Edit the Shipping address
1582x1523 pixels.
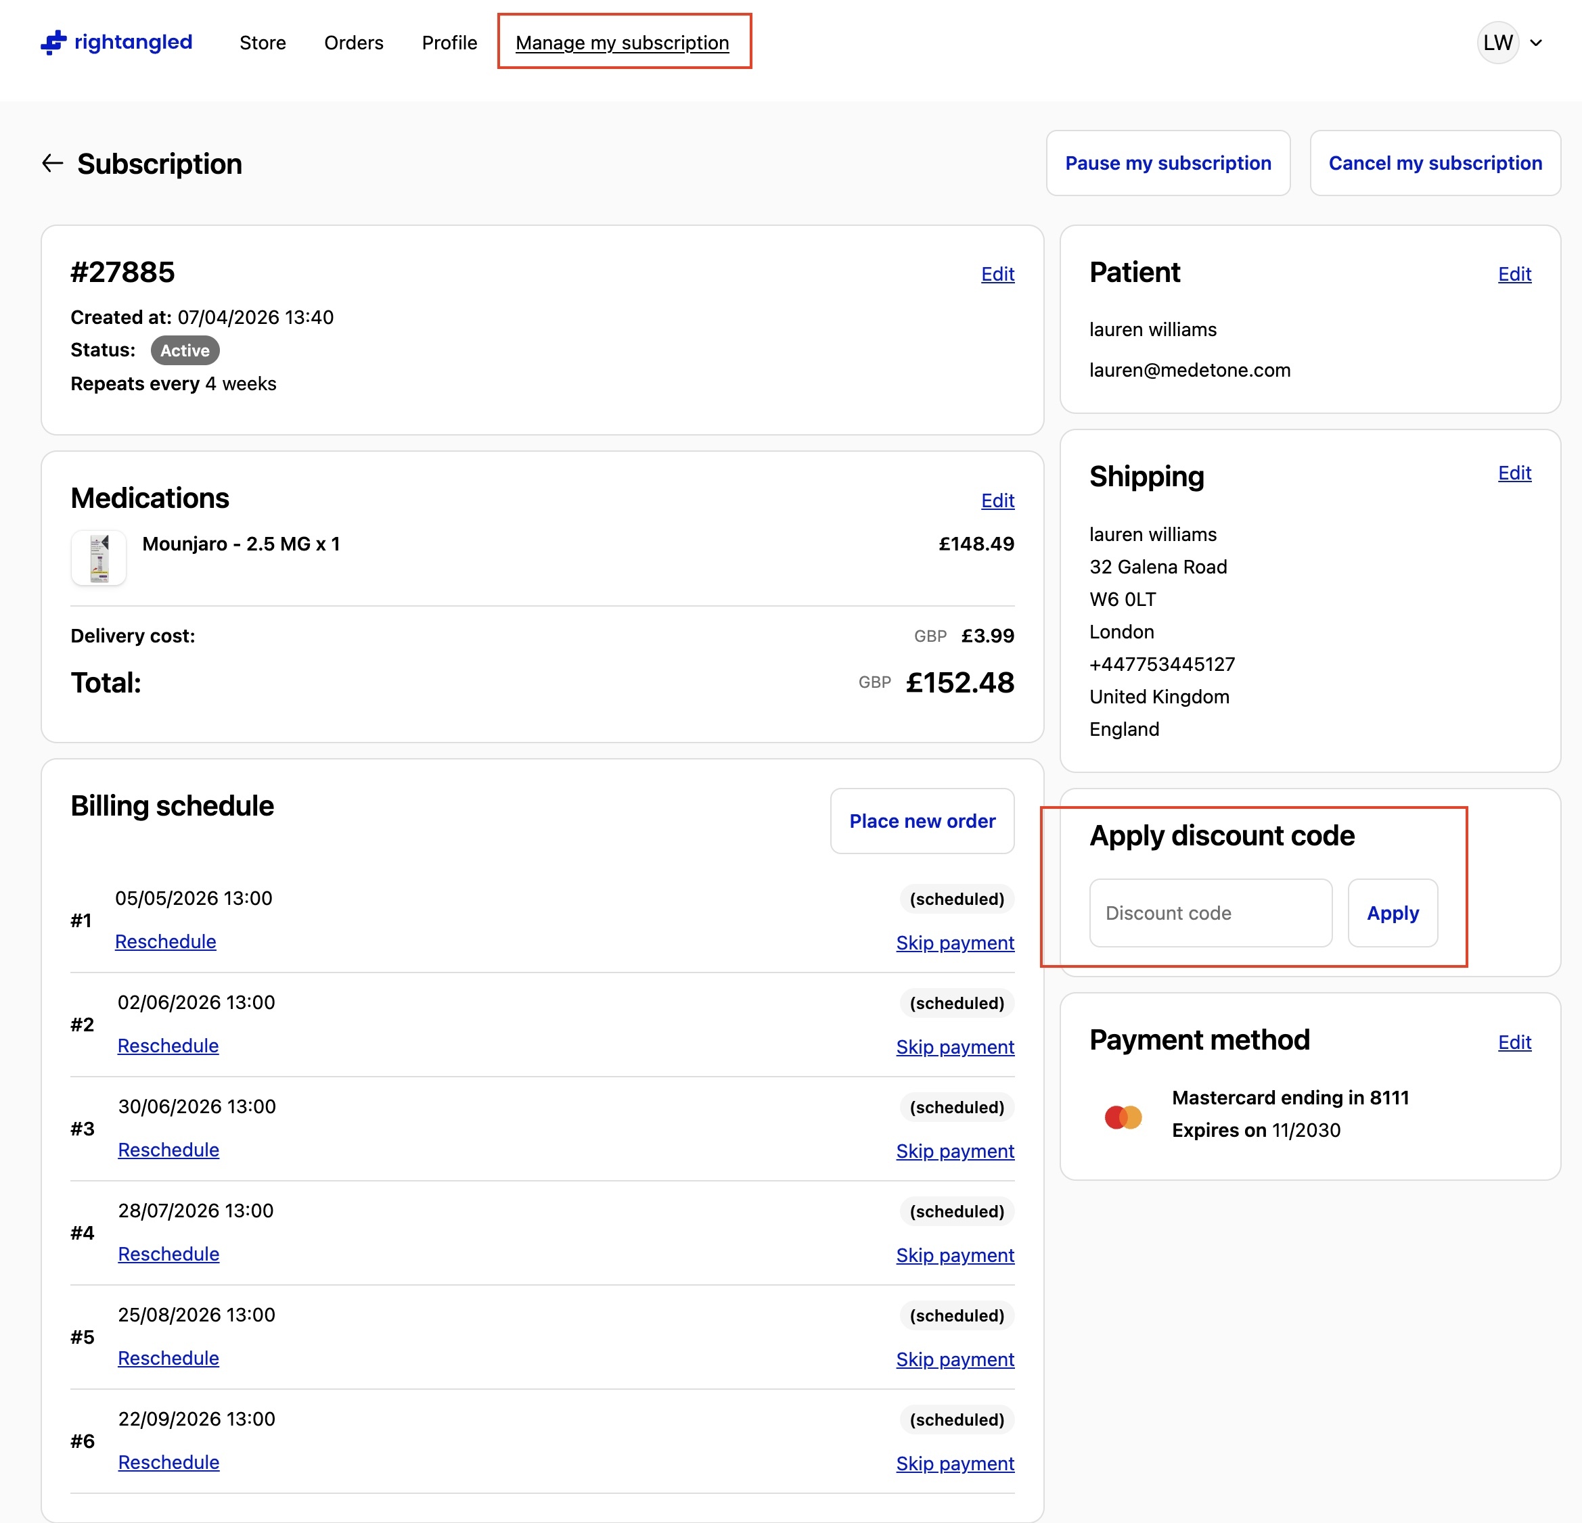coord(1514,473)
